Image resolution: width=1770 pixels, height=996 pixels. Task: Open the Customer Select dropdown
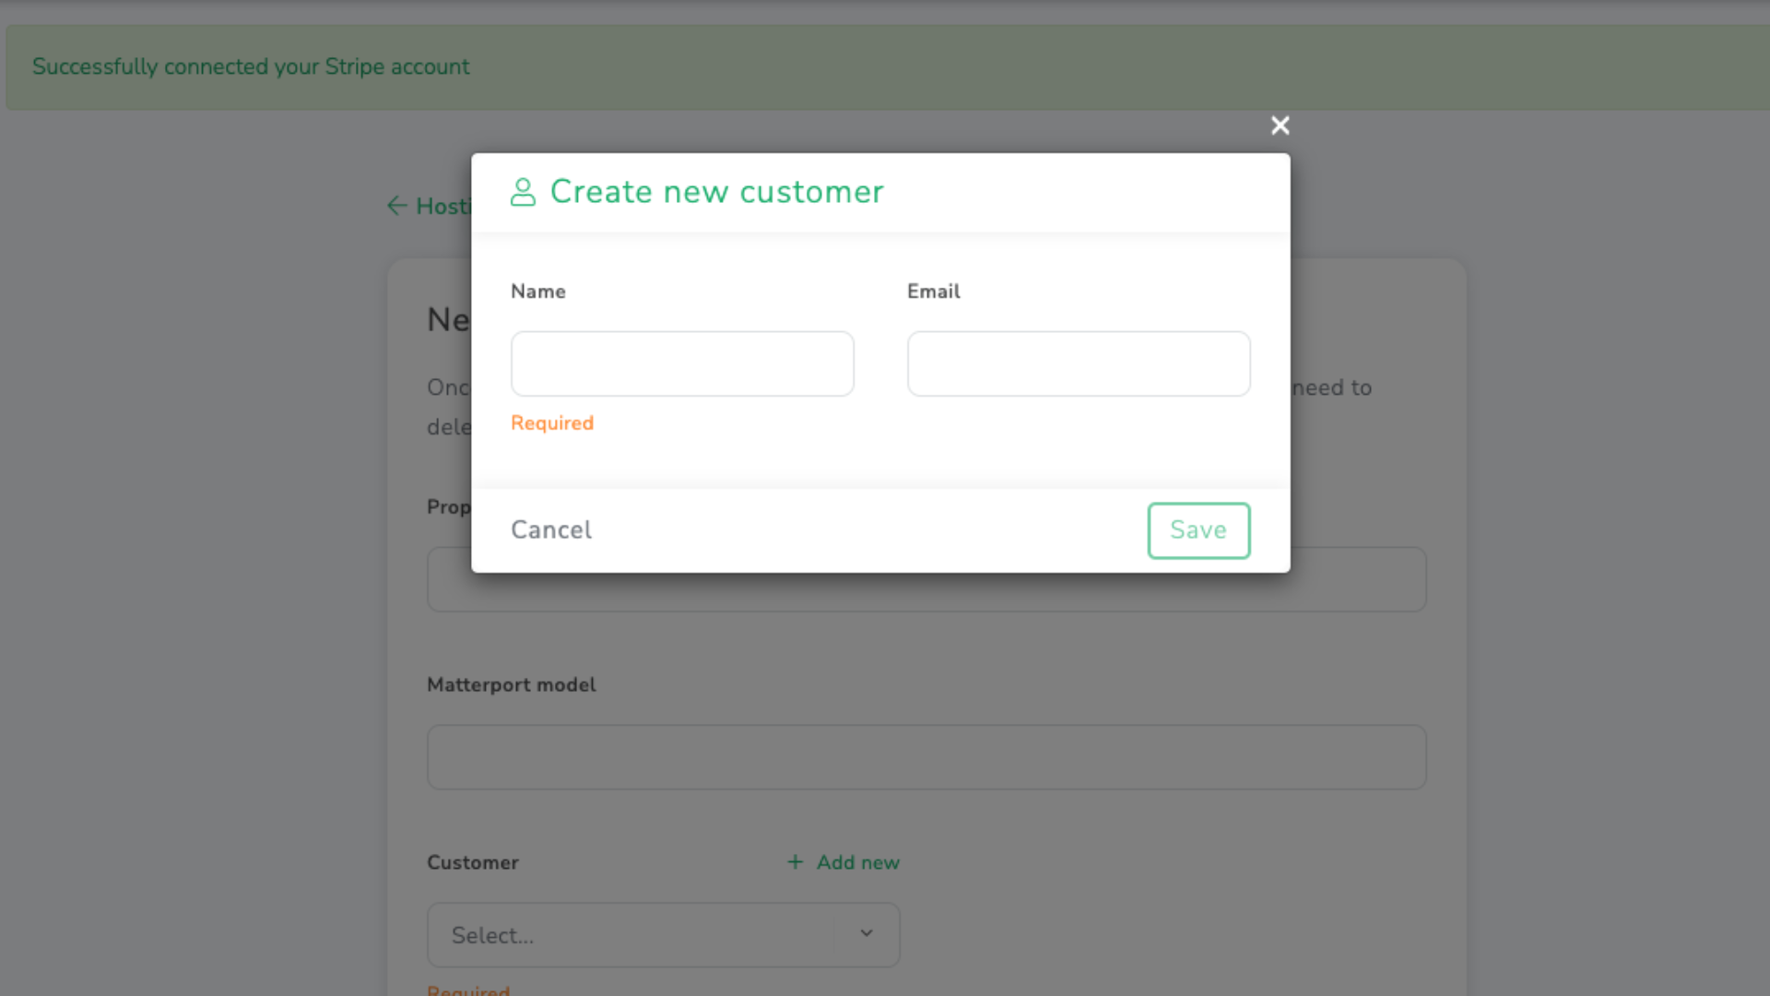663,934
